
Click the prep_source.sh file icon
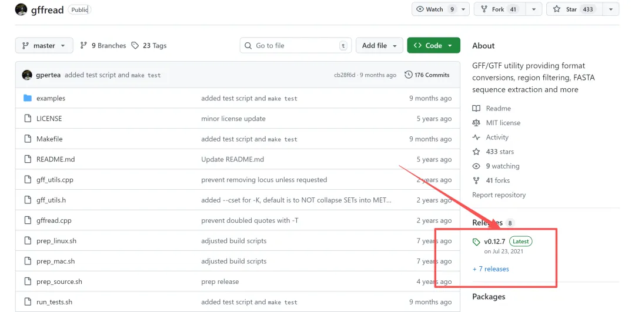(28, 281)
